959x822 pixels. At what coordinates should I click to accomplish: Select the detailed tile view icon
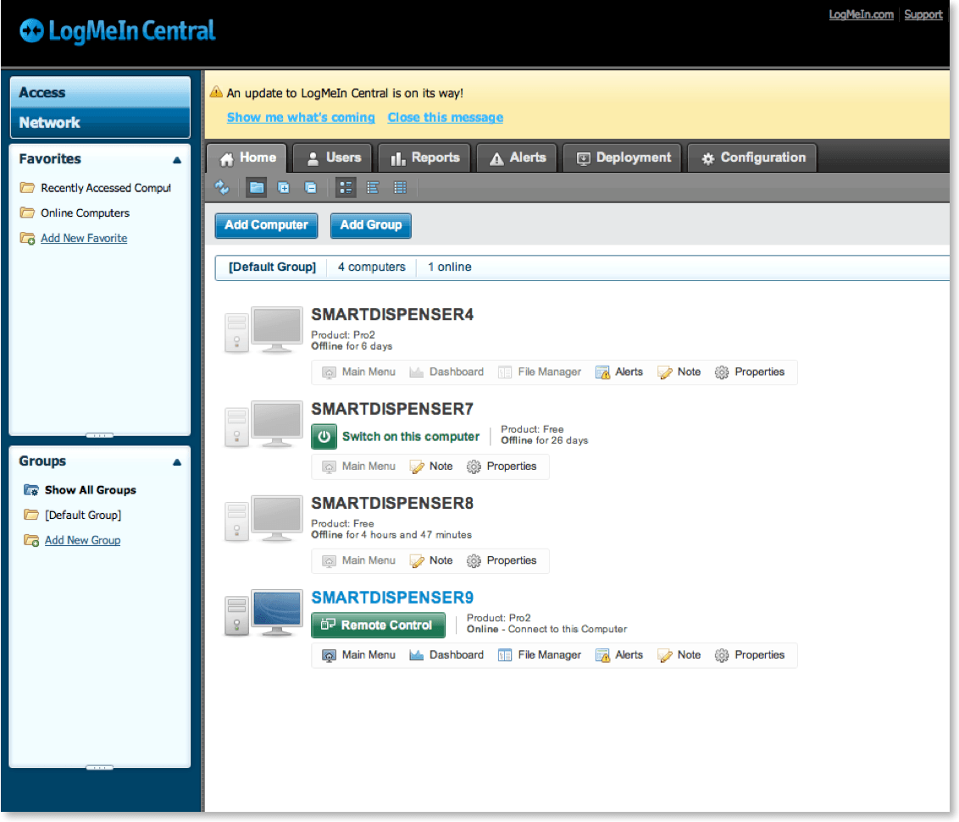(346, 188)
